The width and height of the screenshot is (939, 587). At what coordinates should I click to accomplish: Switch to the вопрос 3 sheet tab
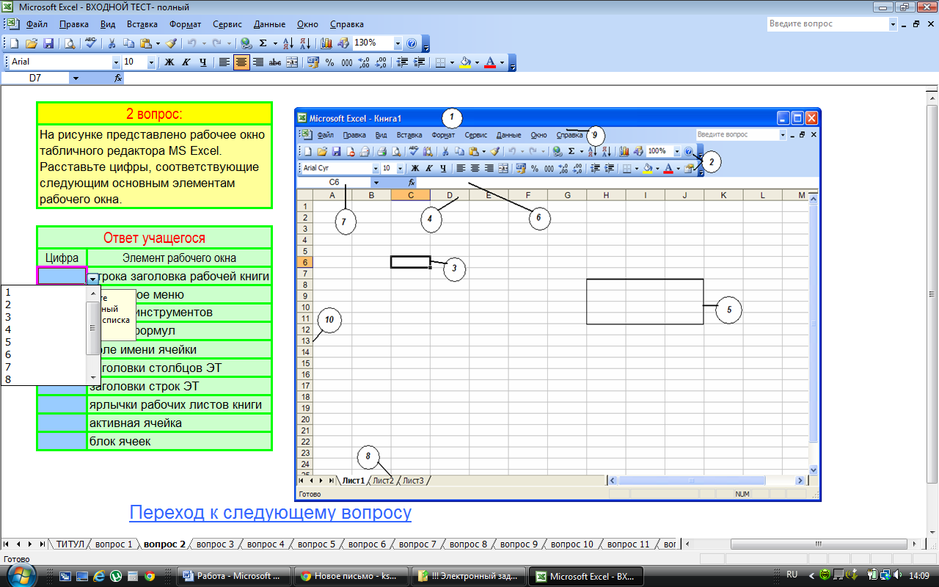click(x=215, y=544)
